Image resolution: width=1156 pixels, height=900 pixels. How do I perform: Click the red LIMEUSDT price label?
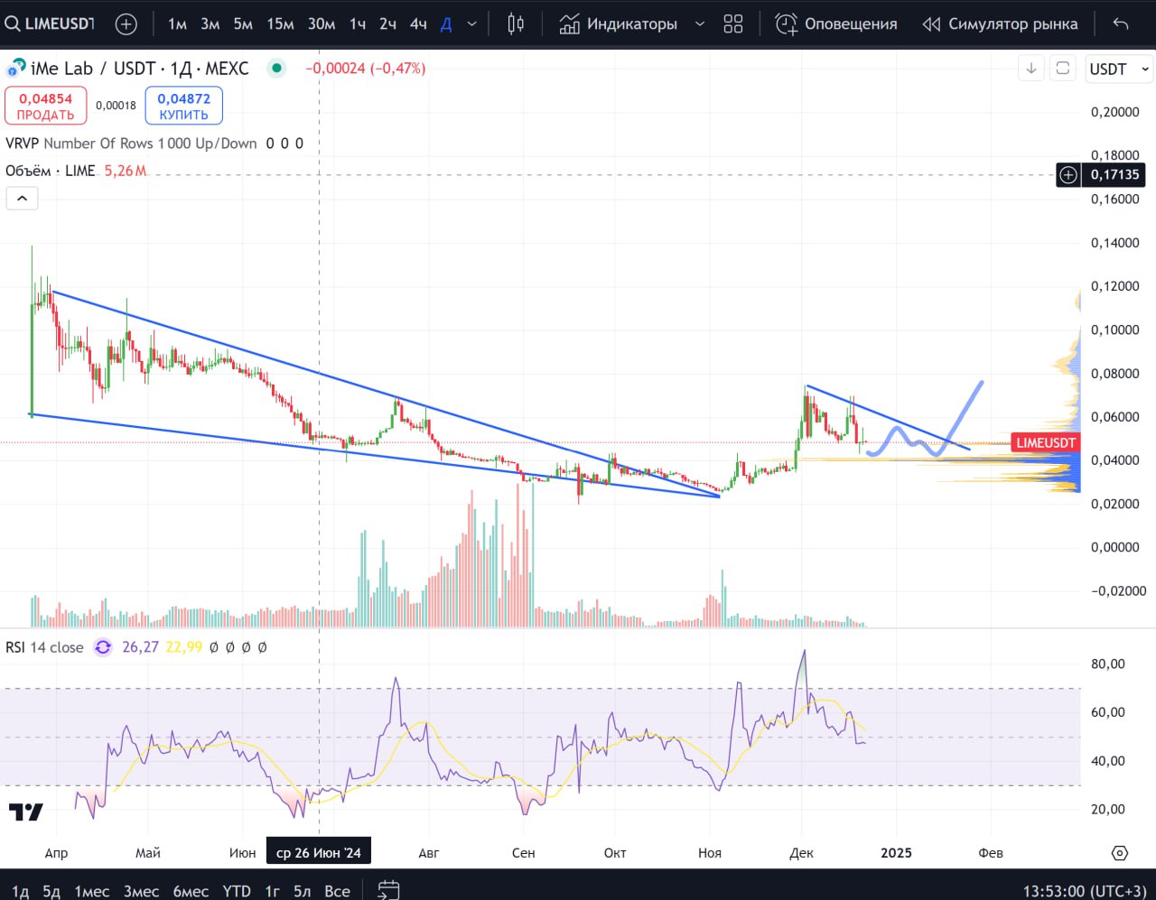(1046, 442)
